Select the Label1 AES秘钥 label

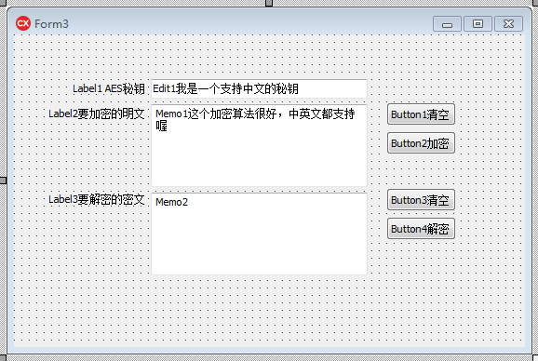[109, 88]
